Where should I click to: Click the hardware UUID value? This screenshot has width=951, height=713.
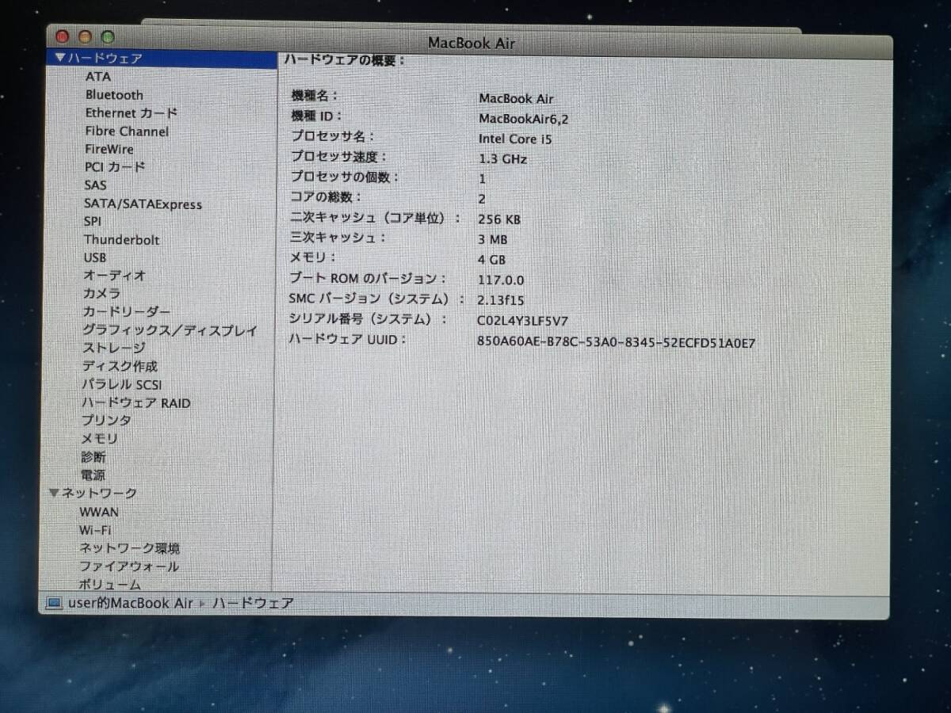(x=617, y=343)
